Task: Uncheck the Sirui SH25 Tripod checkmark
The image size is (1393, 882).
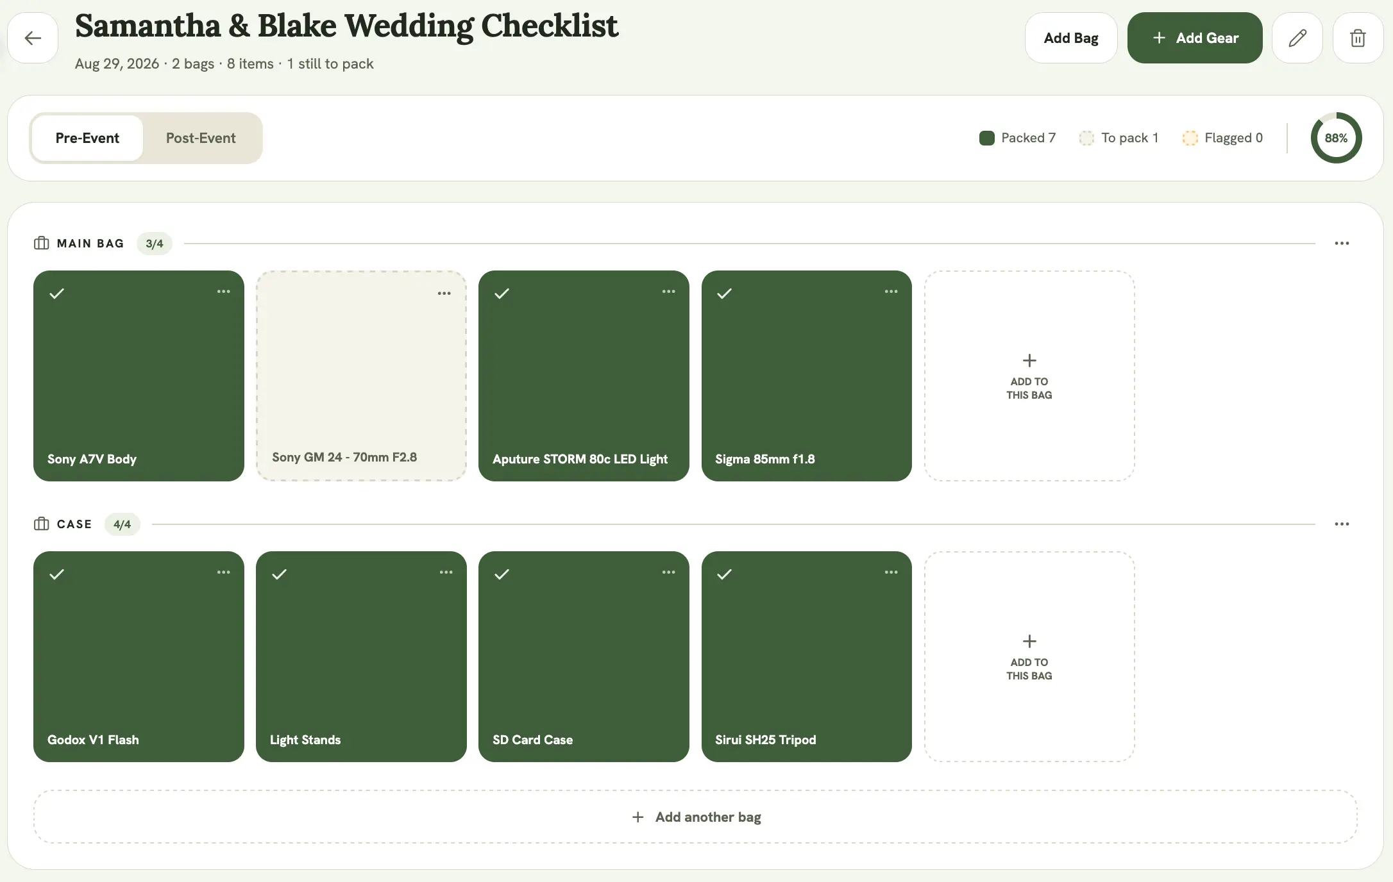Action: click(x=725, y=574)
